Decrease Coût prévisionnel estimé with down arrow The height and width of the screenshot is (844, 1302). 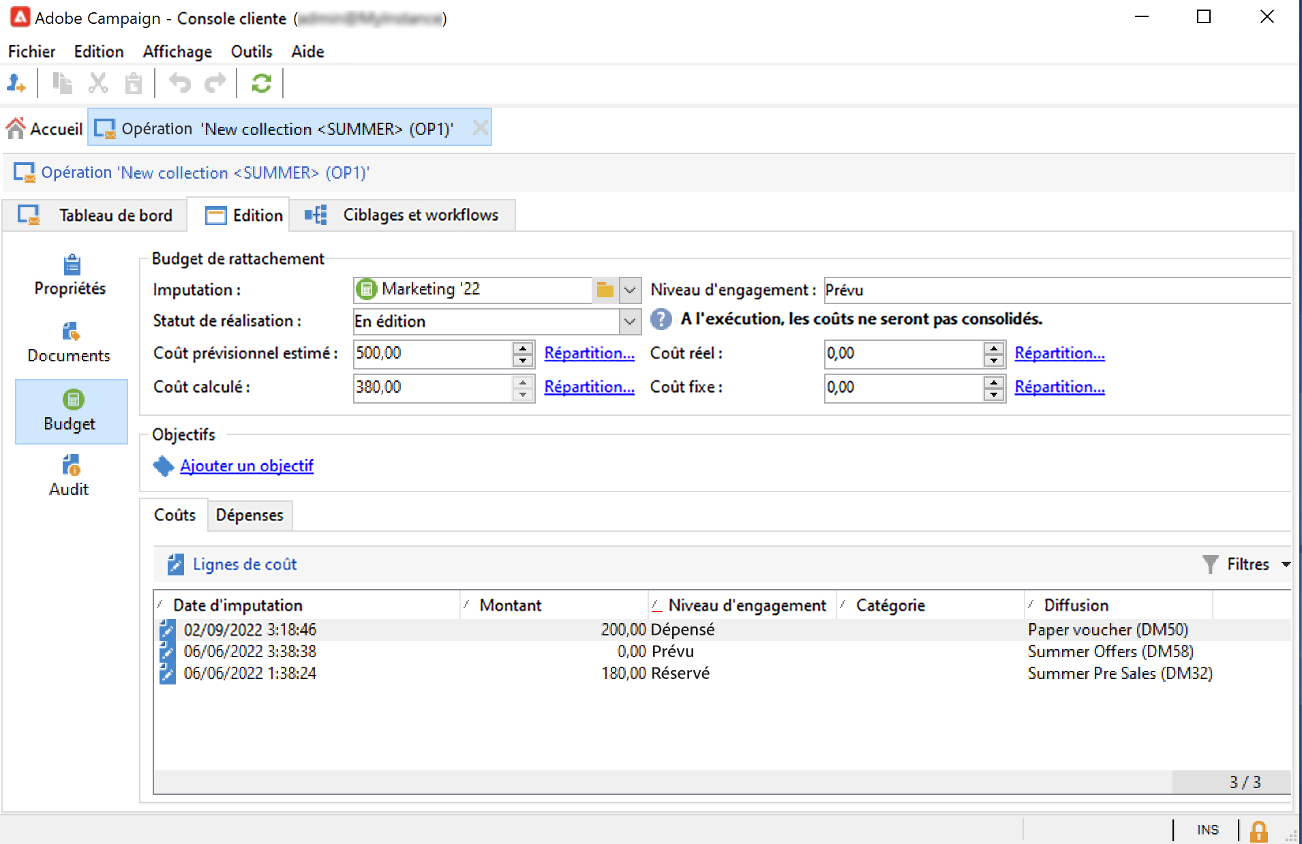pyautogui.click(x=523, y=360)
